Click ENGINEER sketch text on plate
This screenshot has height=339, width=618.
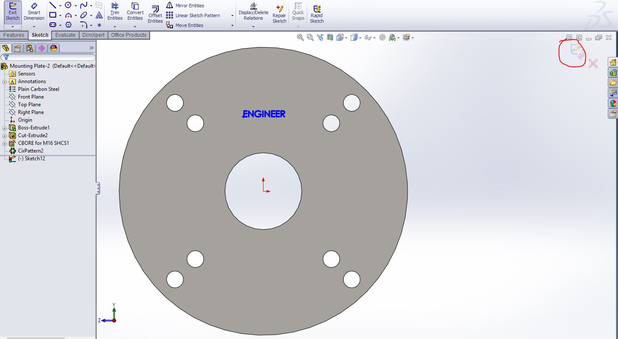coord(264,114)
